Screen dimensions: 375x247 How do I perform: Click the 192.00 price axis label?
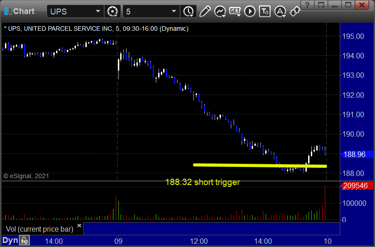pos(353,95)
